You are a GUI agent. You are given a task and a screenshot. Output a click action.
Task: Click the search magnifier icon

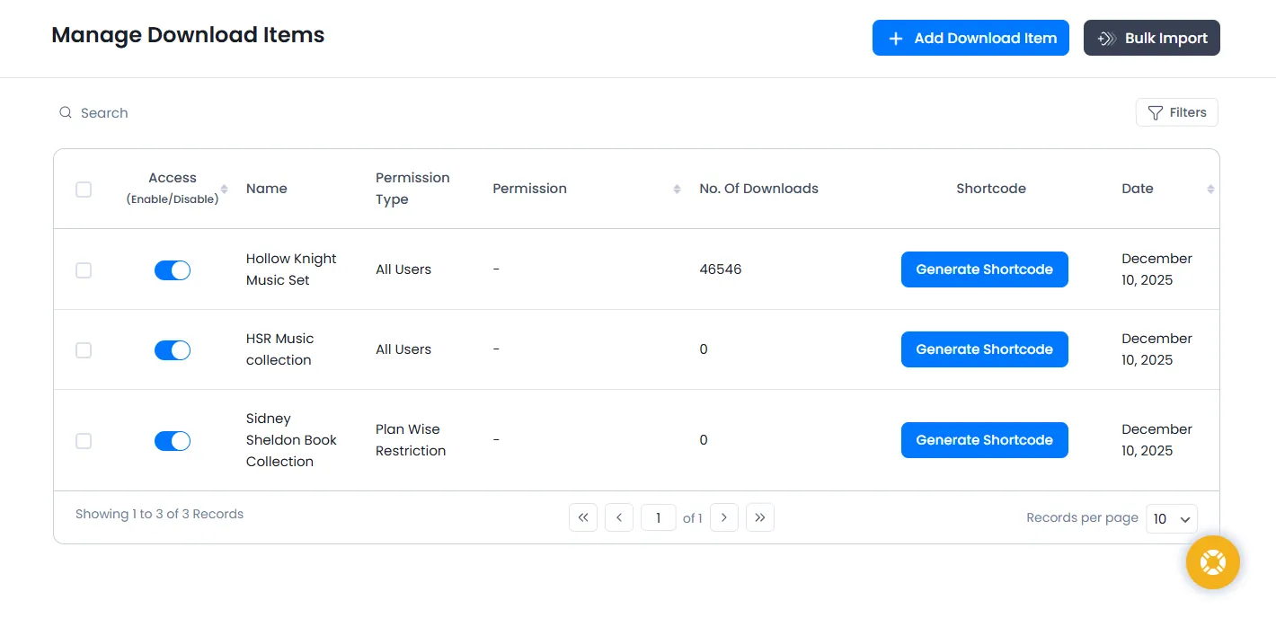click(x=65, y=112)
